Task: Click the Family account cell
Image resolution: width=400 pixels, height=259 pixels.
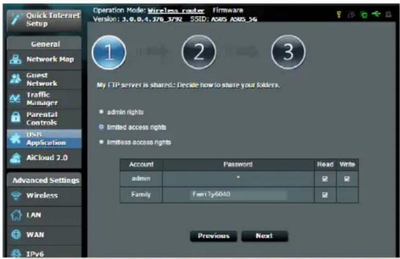Action: (141, 195)
